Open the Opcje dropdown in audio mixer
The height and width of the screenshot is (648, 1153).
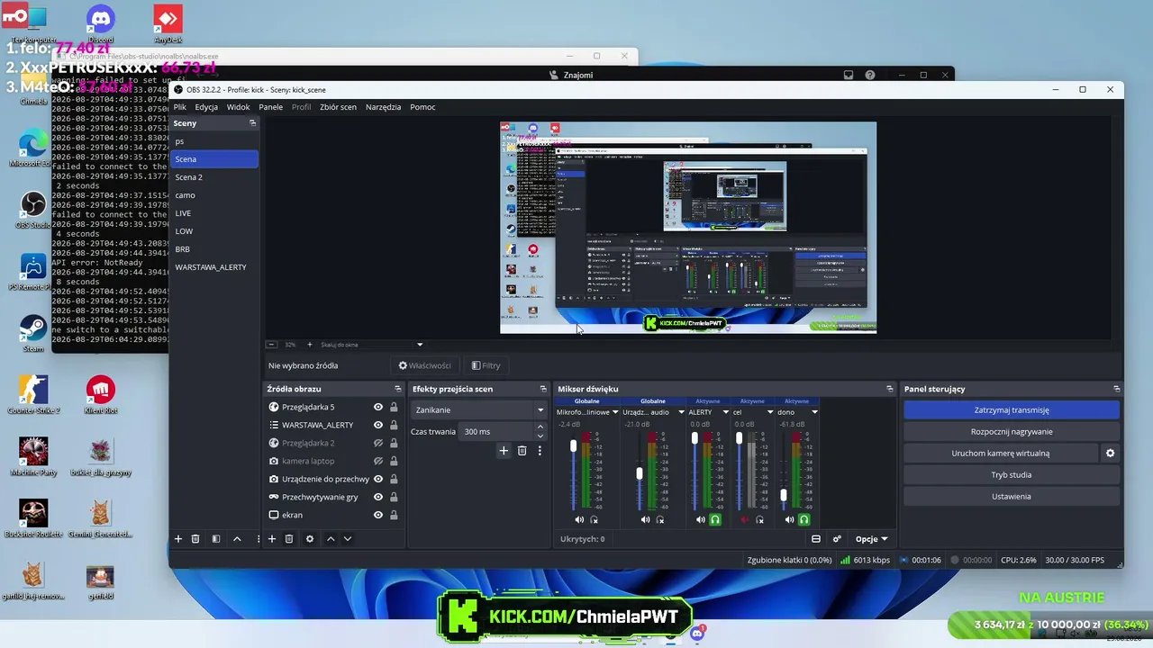click(x=871, y=539)
